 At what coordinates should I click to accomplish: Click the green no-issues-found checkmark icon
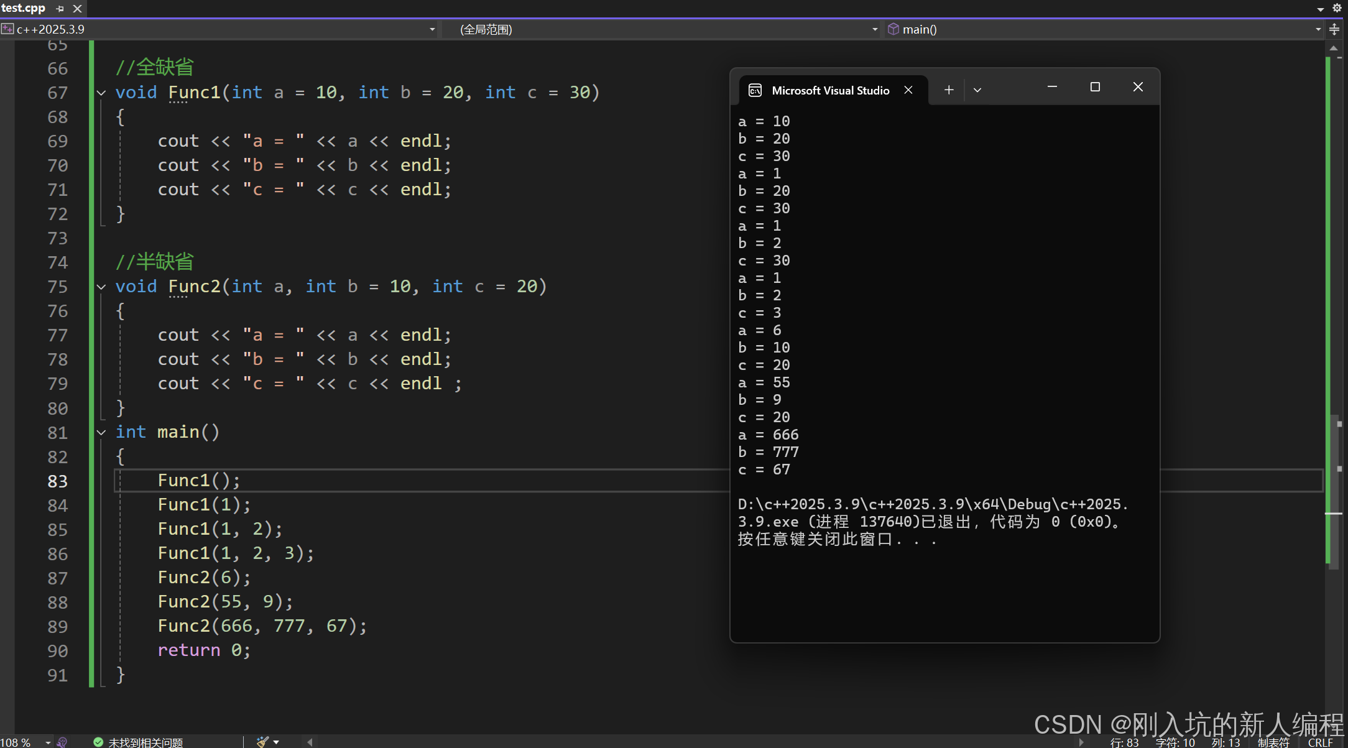[98, 742]
